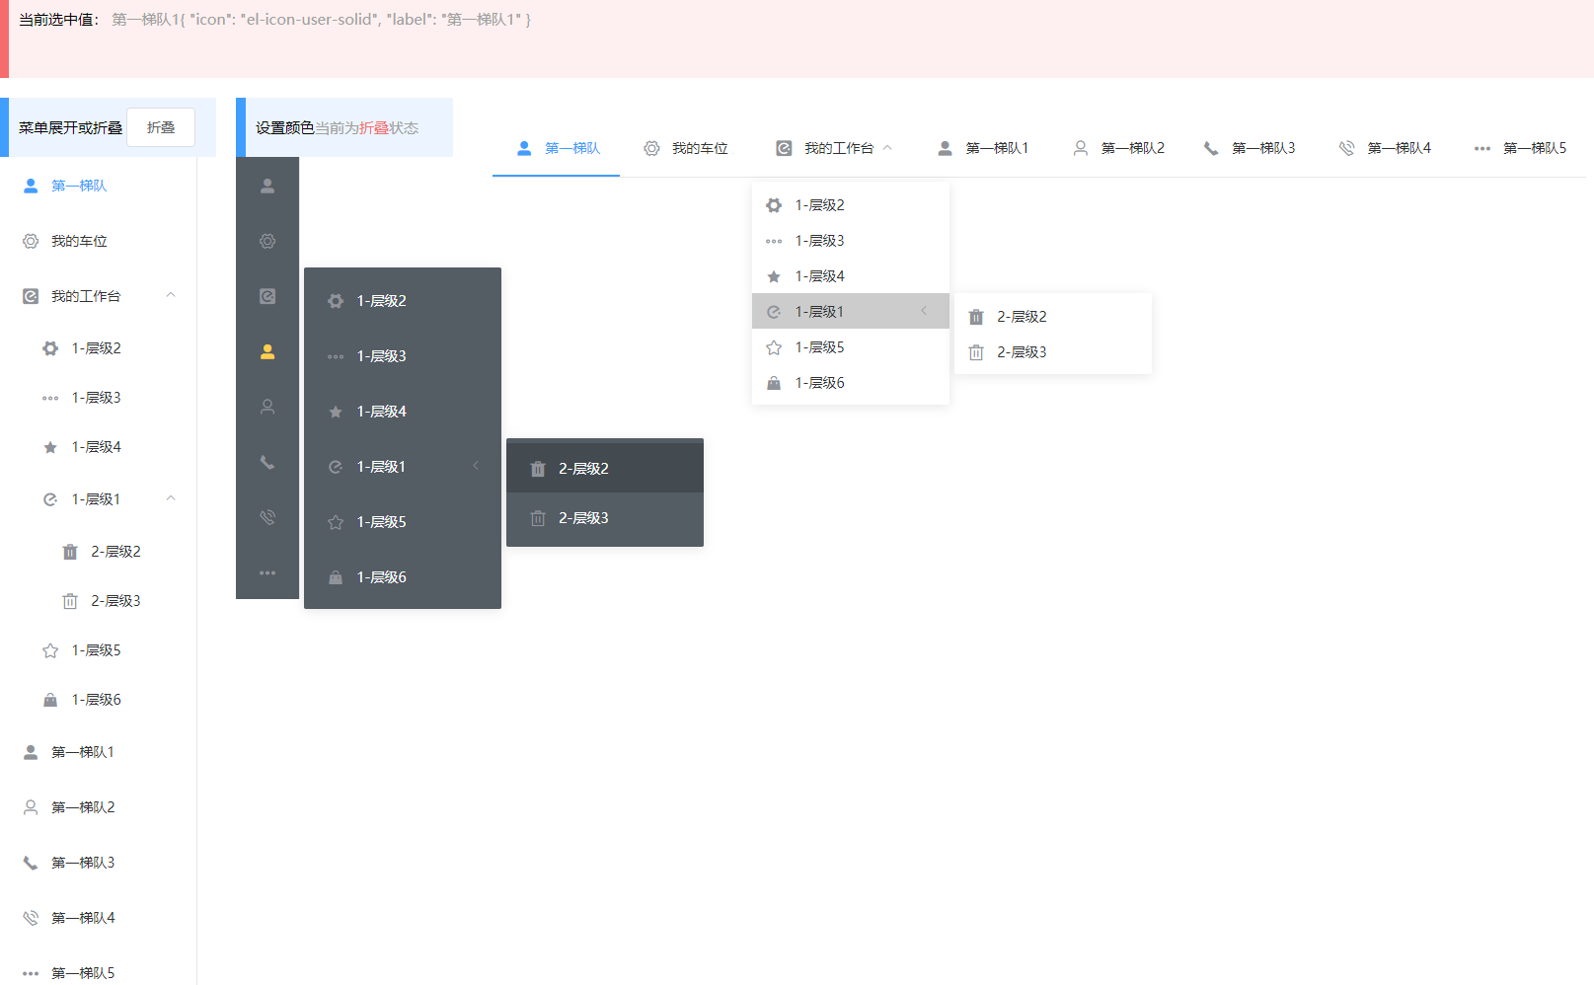The image size is (1594, 985).
Task: Toggle 我的工作台 dropdown arrow in horizontal menu
Action: (x=887, y=147)
